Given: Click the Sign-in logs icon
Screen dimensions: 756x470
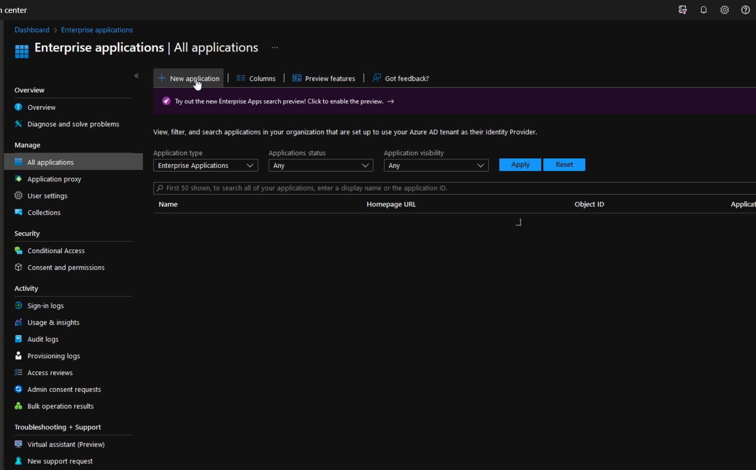Looking at the screenshot, I should [x=18, y=306].
